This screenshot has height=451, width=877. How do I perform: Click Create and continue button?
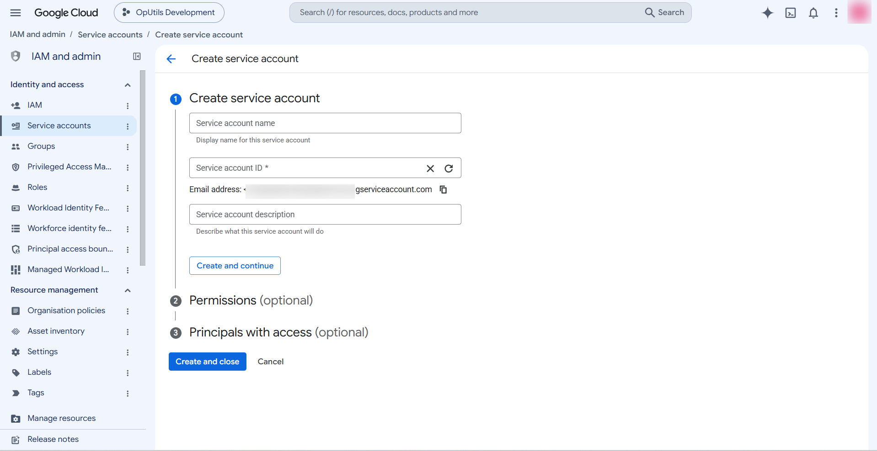tap(235, 266)
